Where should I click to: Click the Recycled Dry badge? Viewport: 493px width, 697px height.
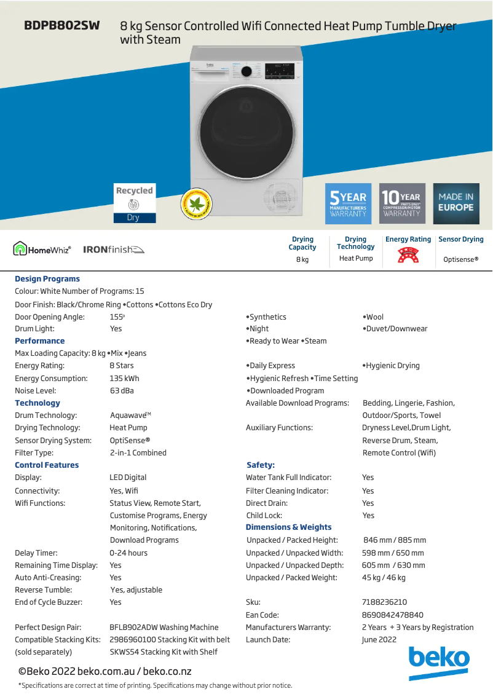point(134,203)
